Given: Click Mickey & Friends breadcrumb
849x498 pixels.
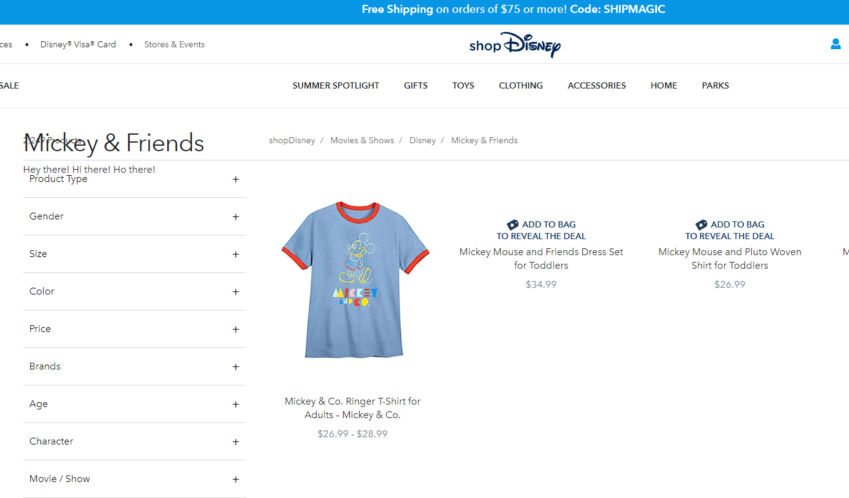Looking at the screenshot, I should 484,140.
